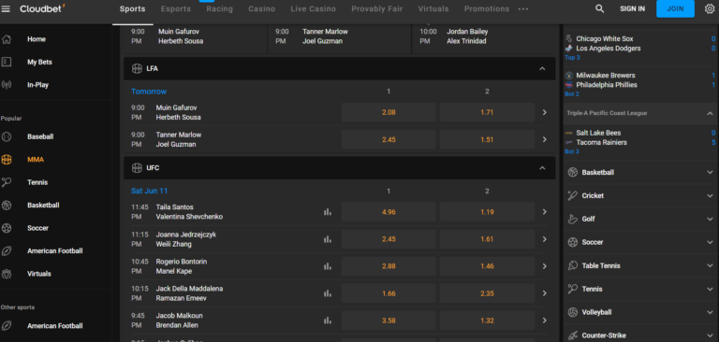Expand Volleyball in the right panel
Image resolution: width=719 pixels, height=342 pixels.
pos(710,312)
